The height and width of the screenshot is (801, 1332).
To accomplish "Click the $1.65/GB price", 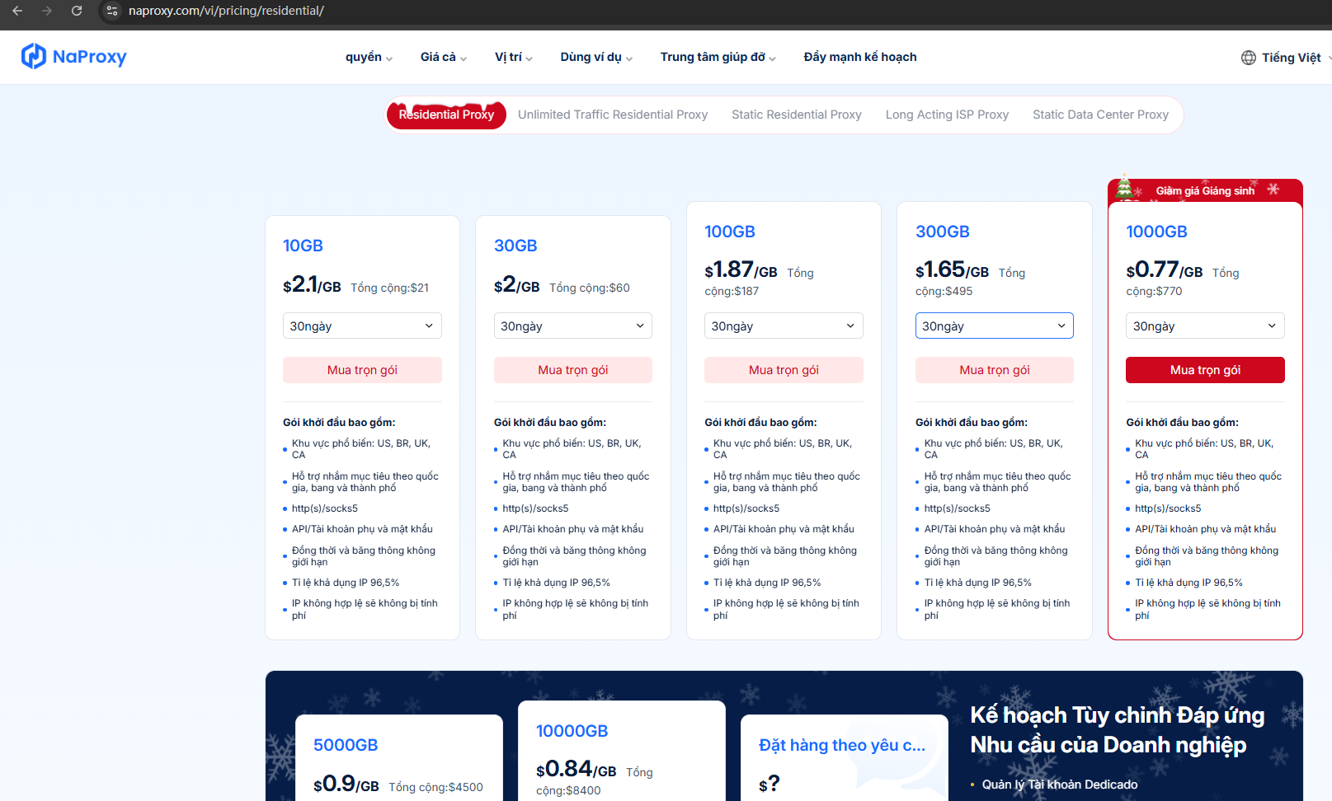I will click(952, 270).
